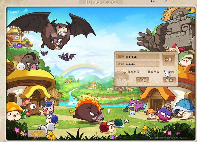
Task: Open the 找回 recover account link
Action: coord(171,72)
